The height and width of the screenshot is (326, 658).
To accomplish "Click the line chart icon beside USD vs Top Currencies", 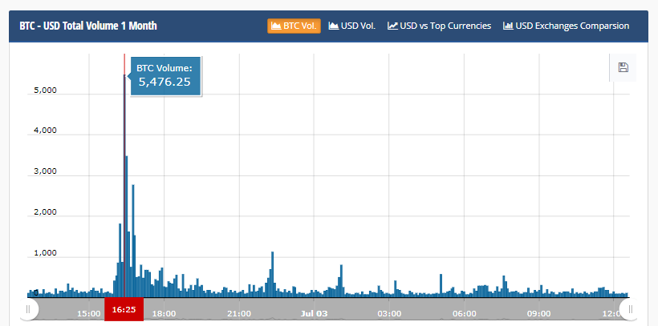I will pyautogui.click(x=392, y=26).
